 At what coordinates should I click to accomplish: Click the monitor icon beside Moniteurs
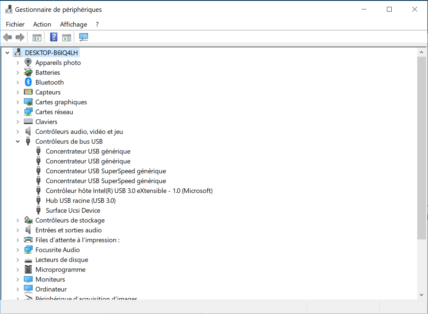pos(28,279)
